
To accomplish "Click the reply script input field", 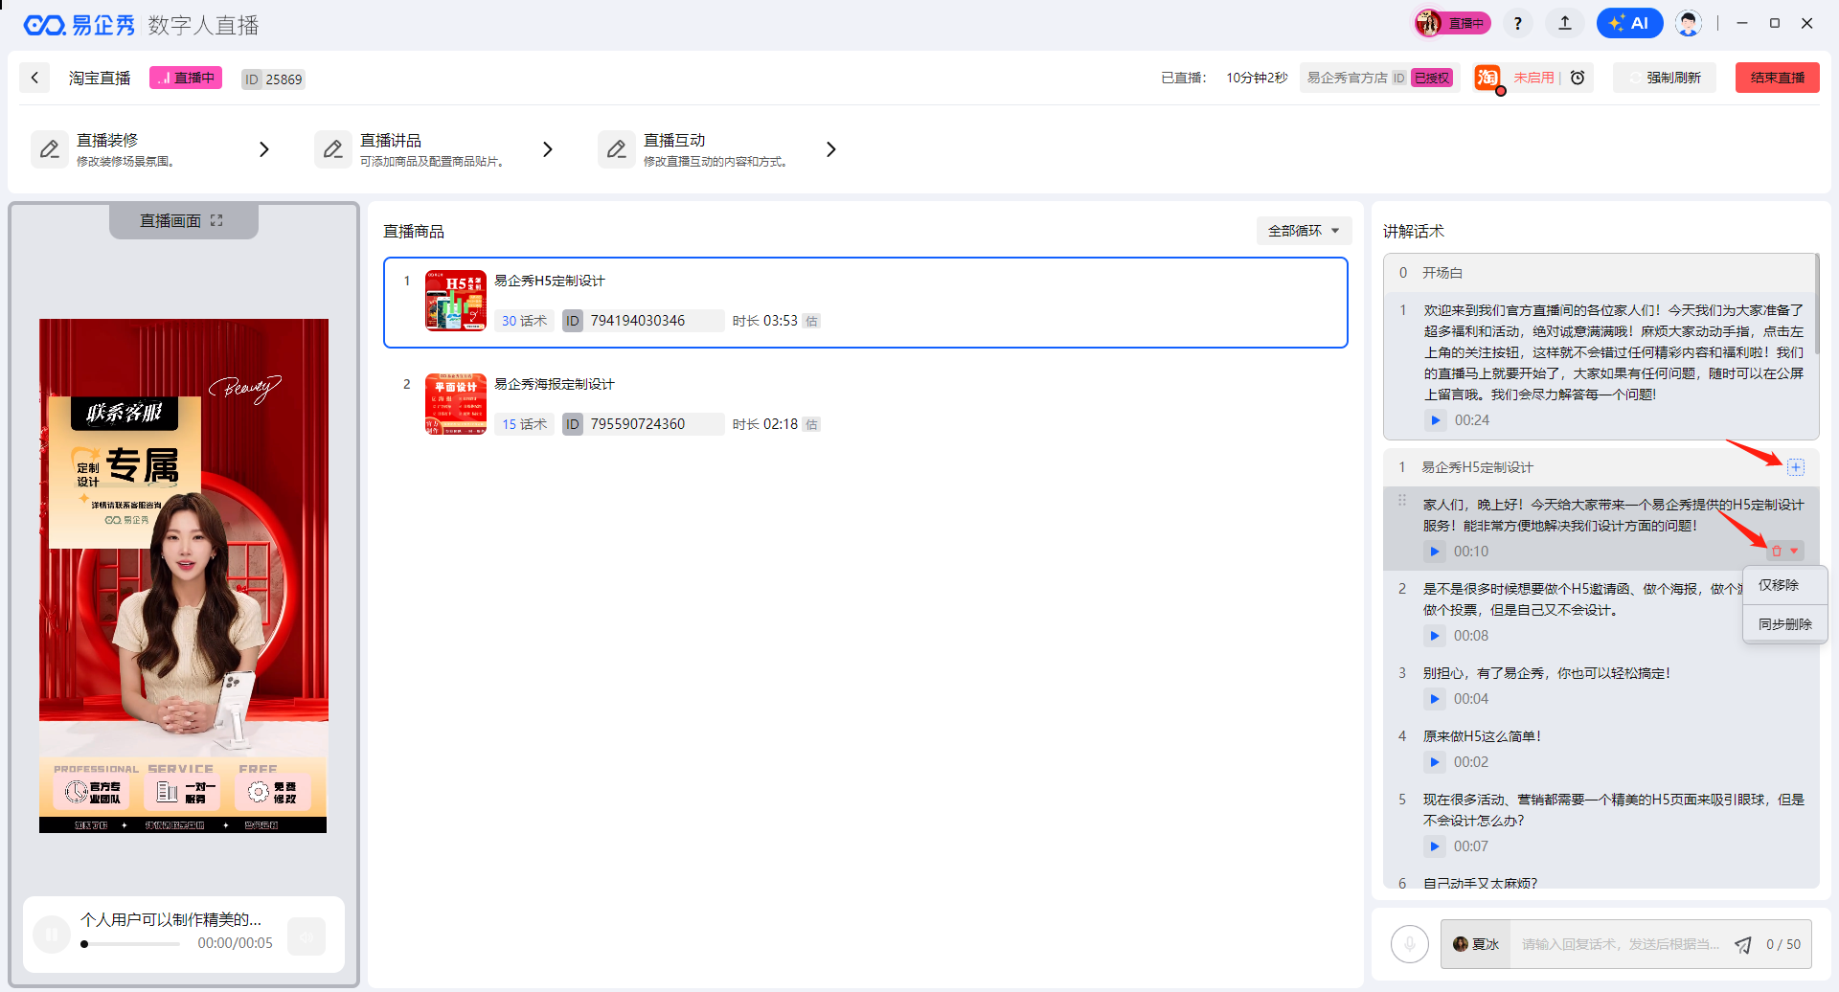I will coord(1621,944).
